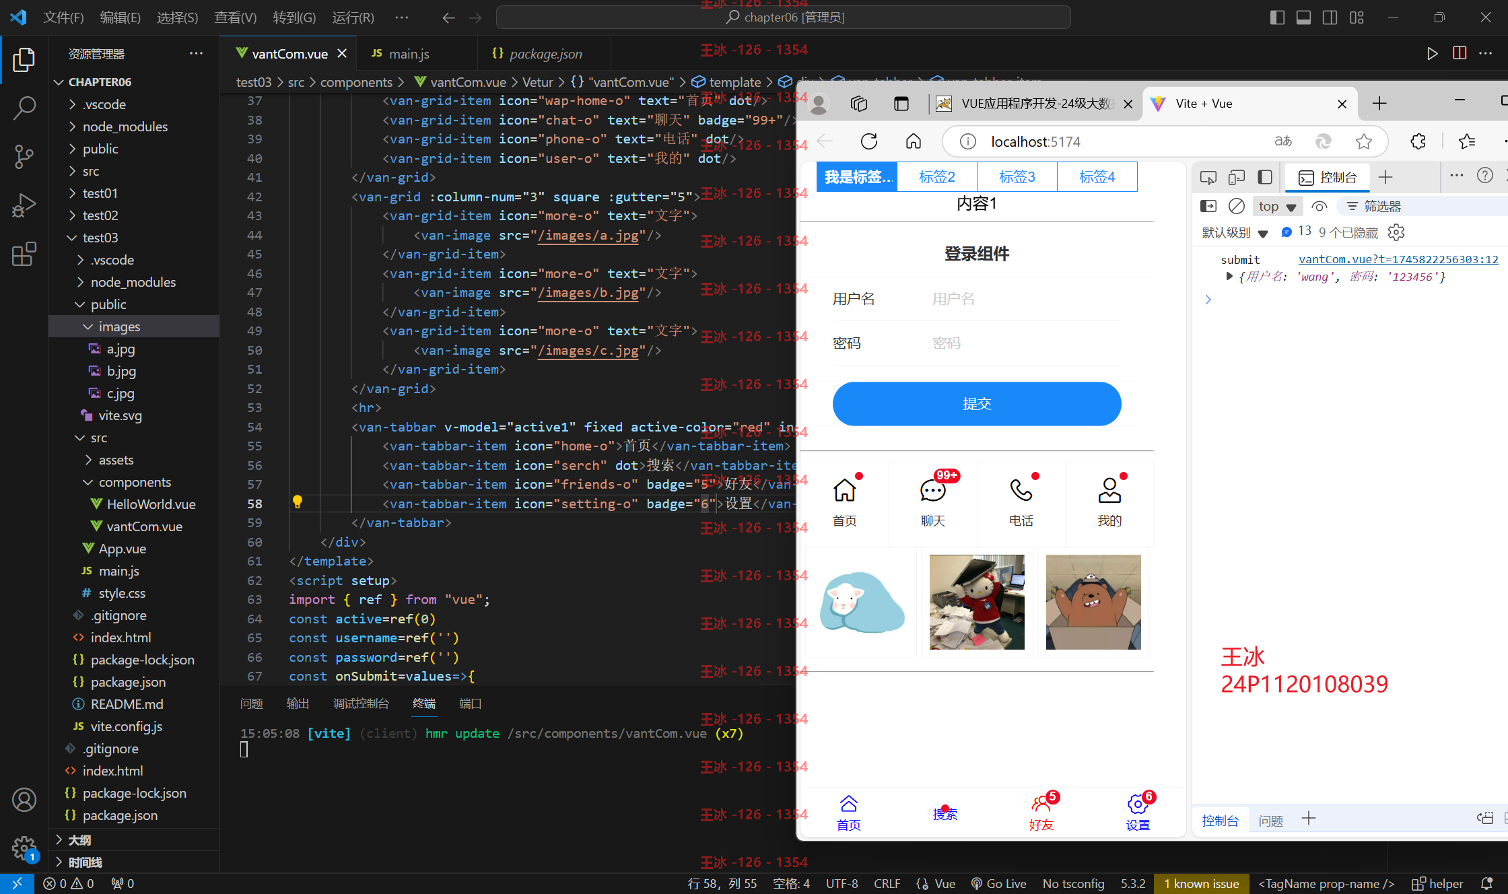Click the lightbulb code action on line 58

pyautogui.click(x=297, y=502)
